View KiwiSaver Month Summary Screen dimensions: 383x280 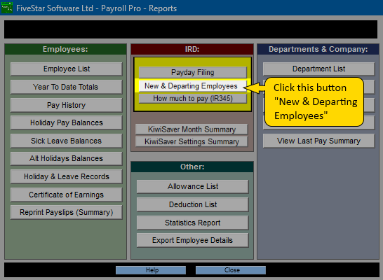click(191, 129)
